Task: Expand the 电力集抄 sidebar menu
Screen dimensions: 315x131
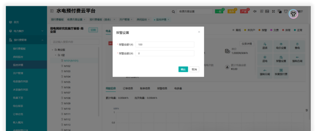Action: point(26,31)
